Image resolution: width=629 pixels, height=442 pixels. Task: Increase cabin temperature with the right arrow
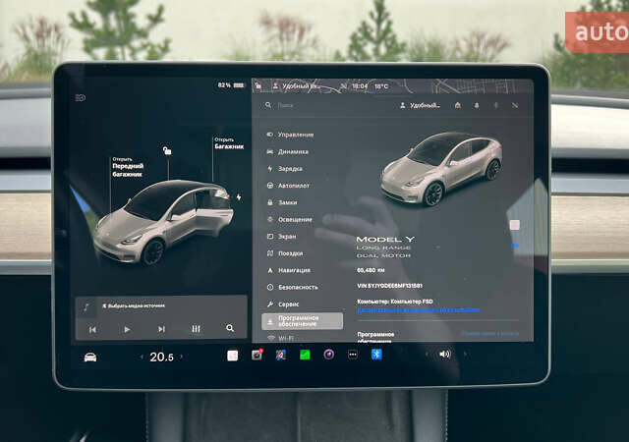tap(181, 357)
